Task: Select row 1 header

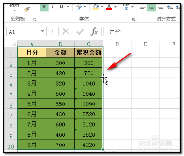Action: [11, 52]
